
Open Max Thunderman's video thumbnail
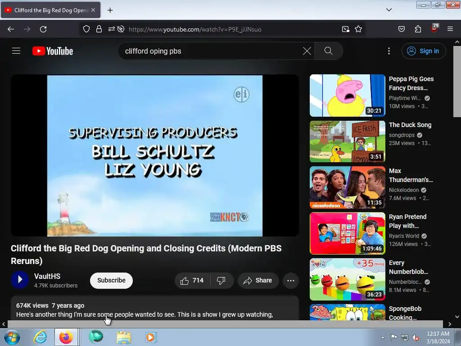click(x=347, y=187)
